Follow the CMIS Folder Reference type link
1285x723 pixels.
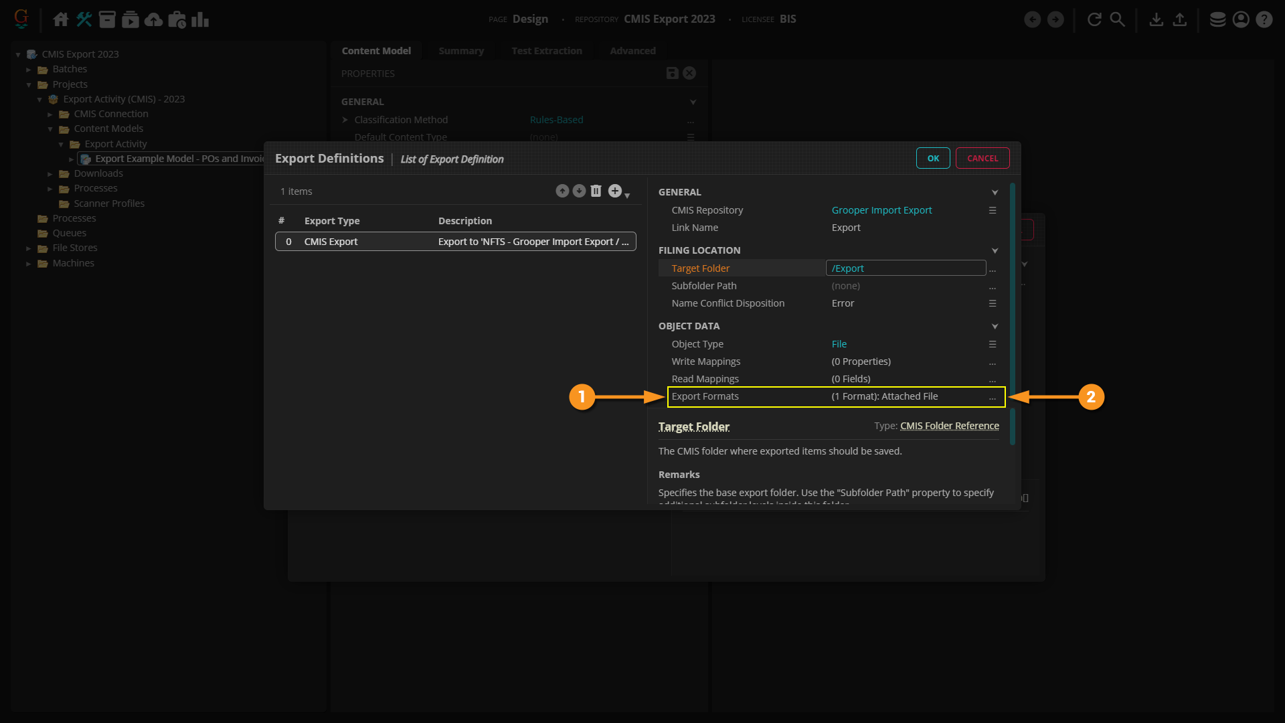tap(949, 426)
